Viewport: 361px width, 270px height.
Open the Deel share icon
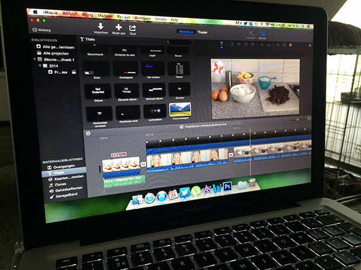132,28
